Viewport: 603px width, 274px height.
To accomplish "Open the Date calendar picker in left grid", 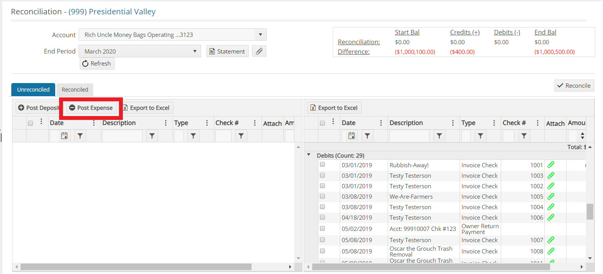I will (65, 136).
